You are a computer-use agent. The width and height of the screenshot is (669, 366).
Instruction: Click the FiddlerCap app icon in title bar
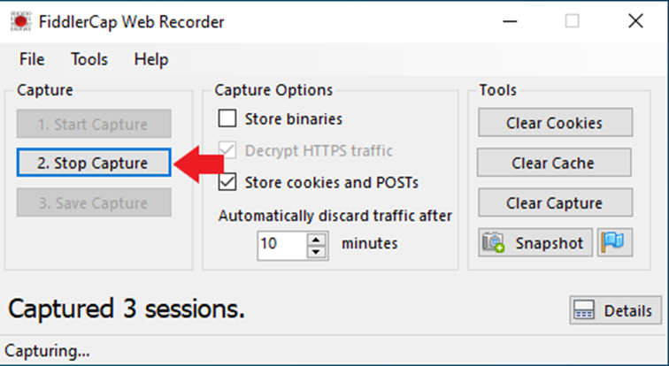pyautogui.click(x=21, y=21)
